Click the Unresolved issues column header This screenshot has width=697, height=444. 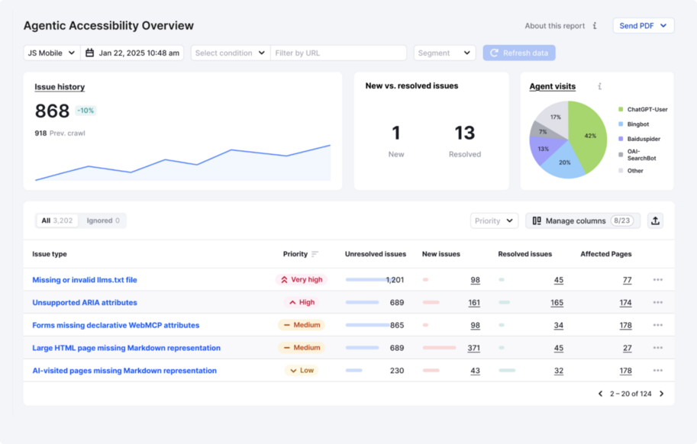coord(375,254)
